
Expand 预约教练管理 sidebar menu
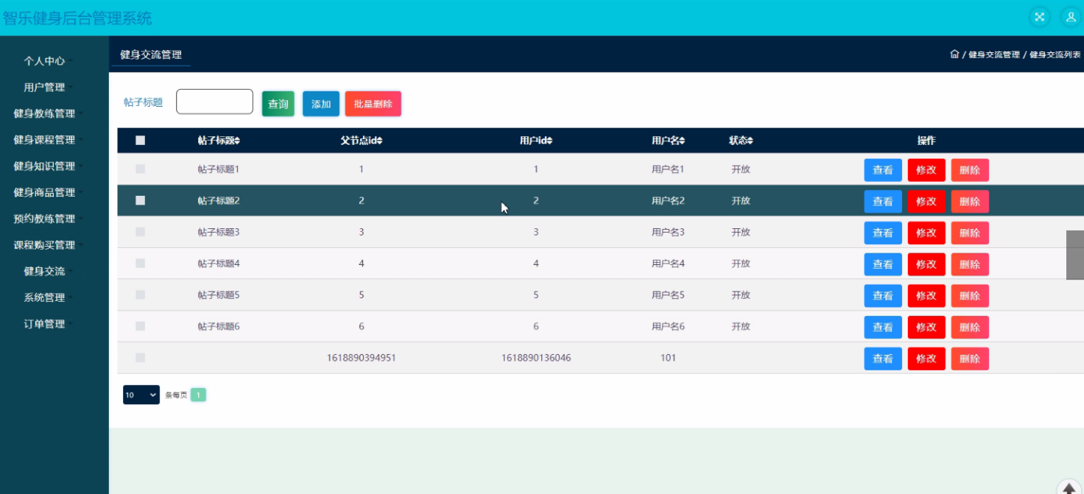[x=44, y=219]
